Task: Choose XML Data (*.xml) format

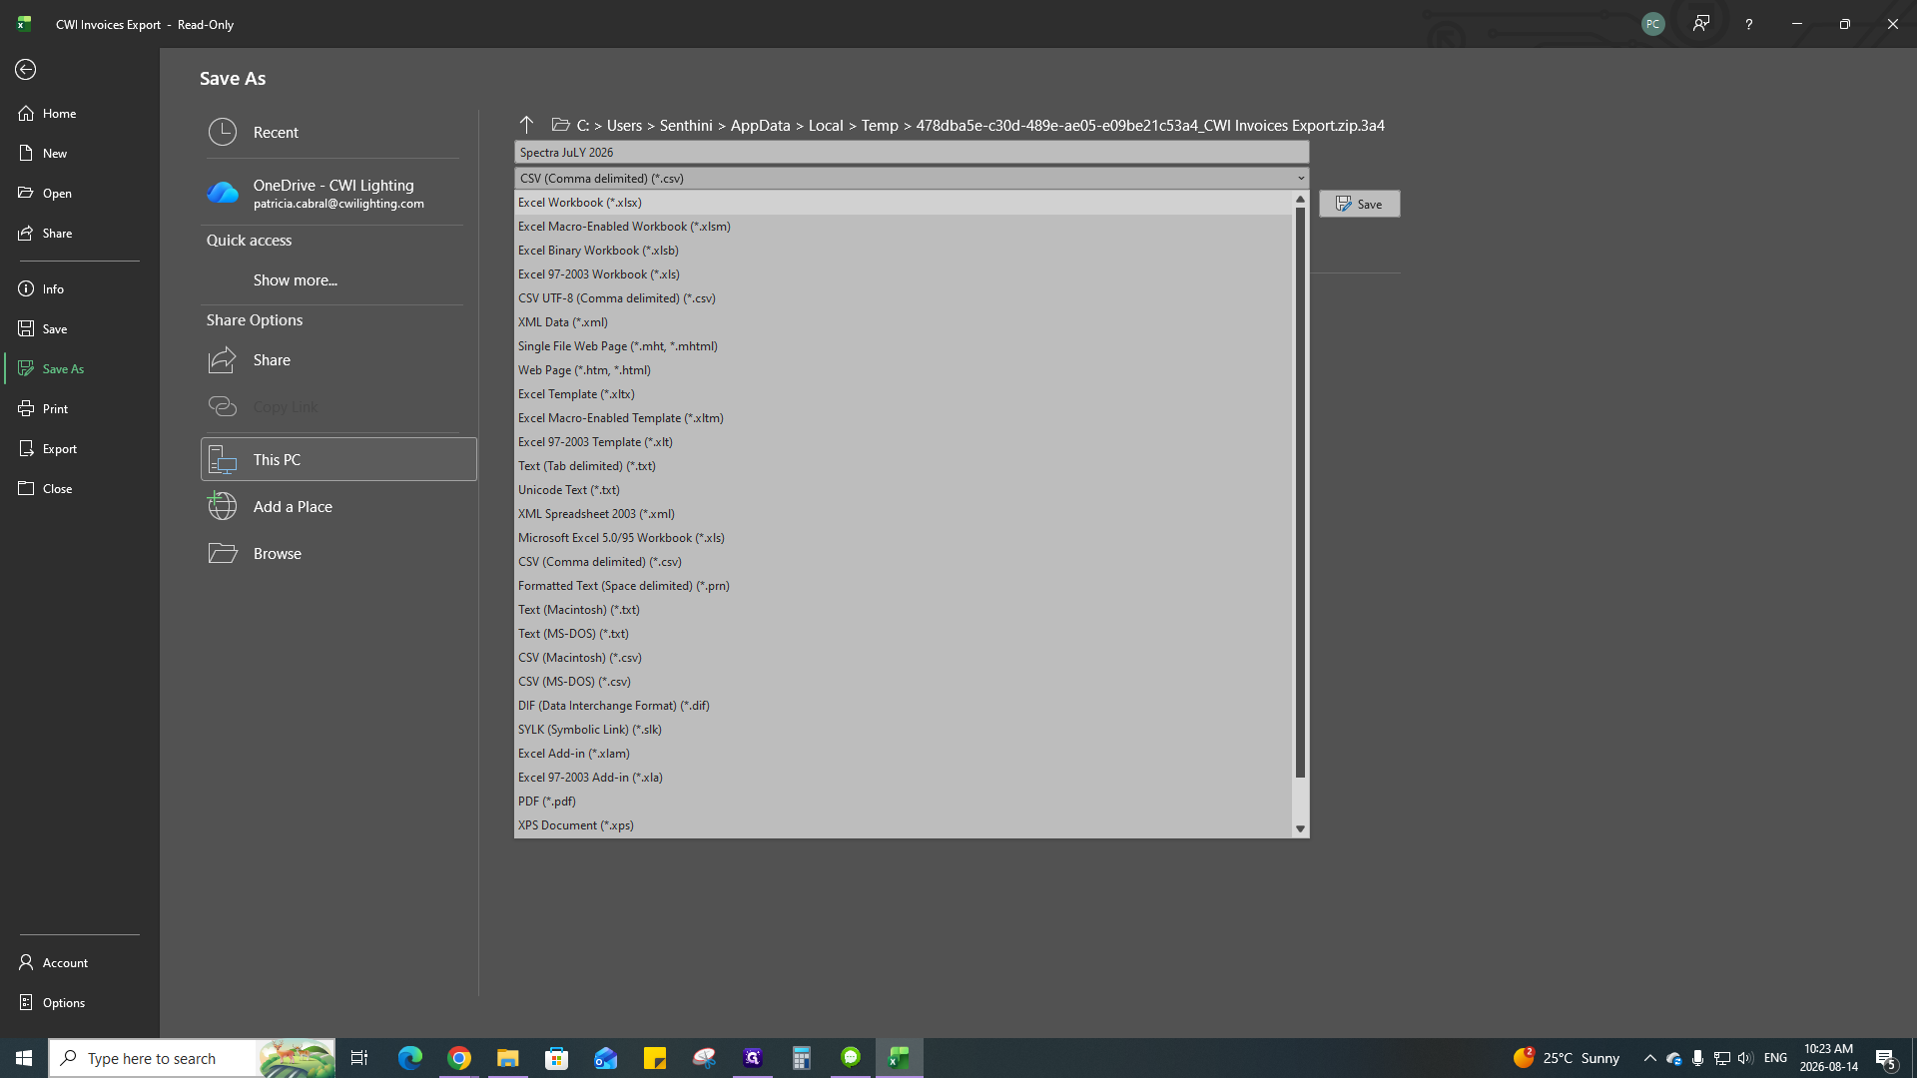Action: click(x=904, y=322)
